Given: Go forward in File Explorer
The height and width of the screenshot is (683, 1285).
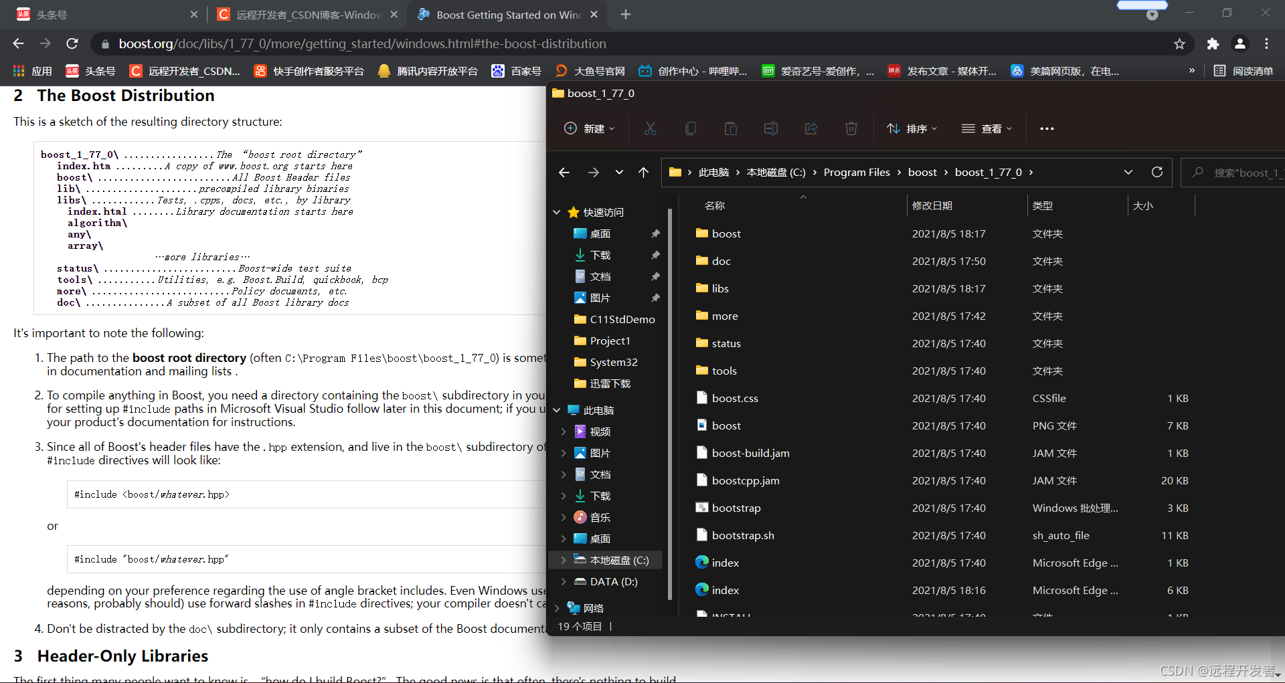Looking at the screenshot, I should tap(594, 173).
